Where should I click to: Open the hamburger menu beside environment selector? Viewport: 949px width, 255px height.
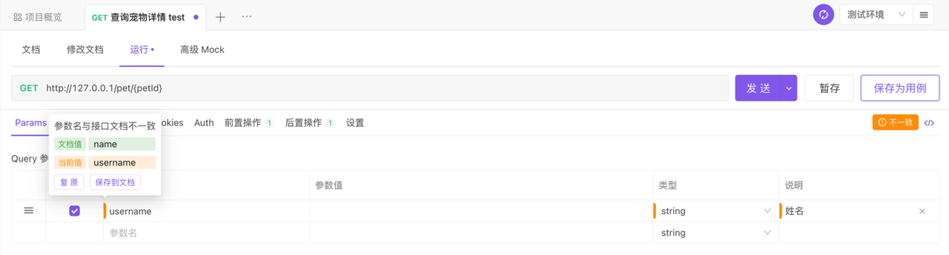pos(924,15)
